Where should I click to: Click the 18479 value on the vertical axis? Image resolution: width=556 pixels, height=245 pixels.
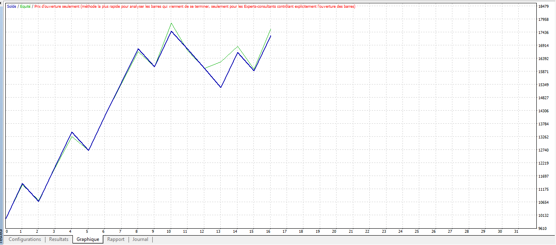tap(543, 7)
